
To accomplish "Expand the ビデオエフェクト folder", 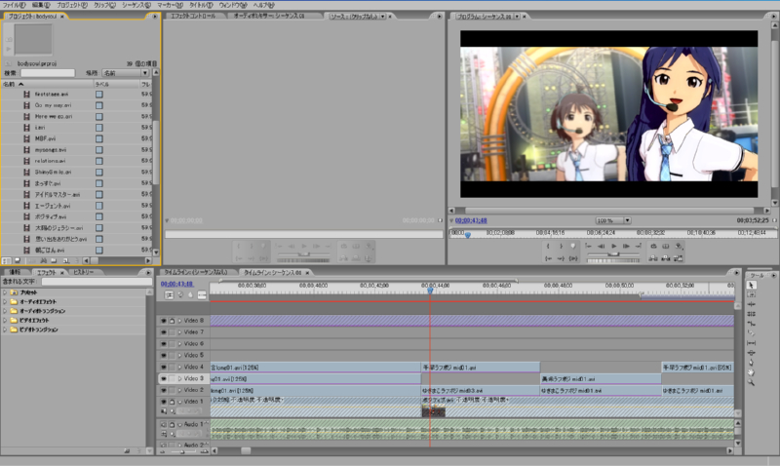I will [x=5, y=321].
